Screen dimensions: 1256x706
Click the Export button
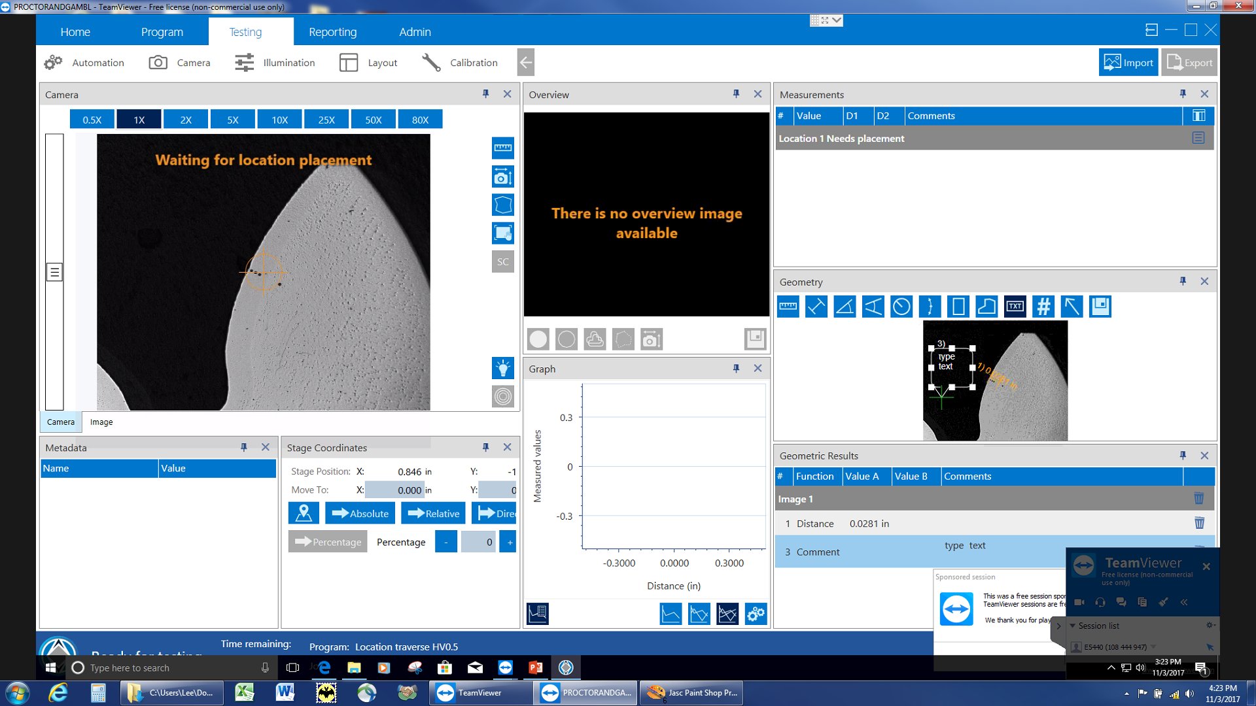1189,63
